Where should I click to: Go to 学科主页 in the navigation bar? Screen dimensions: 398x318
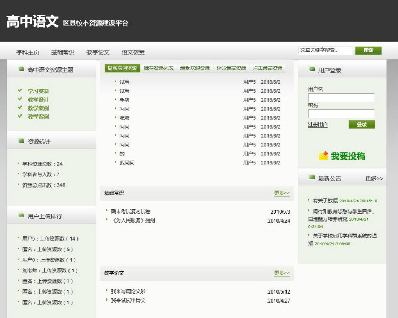(x=28, y=52)
